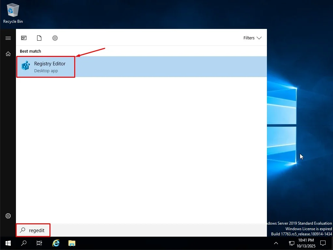
Task: Open Internet Explorer from the taskbar
Action: tap(56, 243)
